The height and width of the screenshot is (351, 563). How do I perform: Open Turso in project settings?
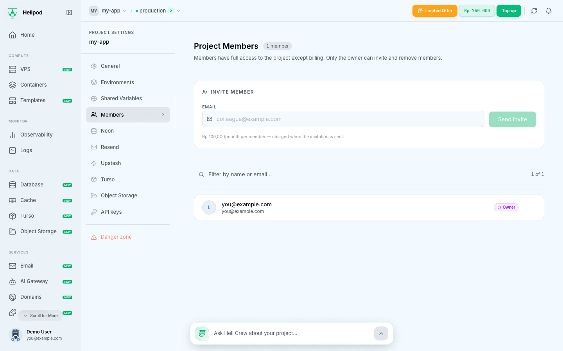[128, 179]
